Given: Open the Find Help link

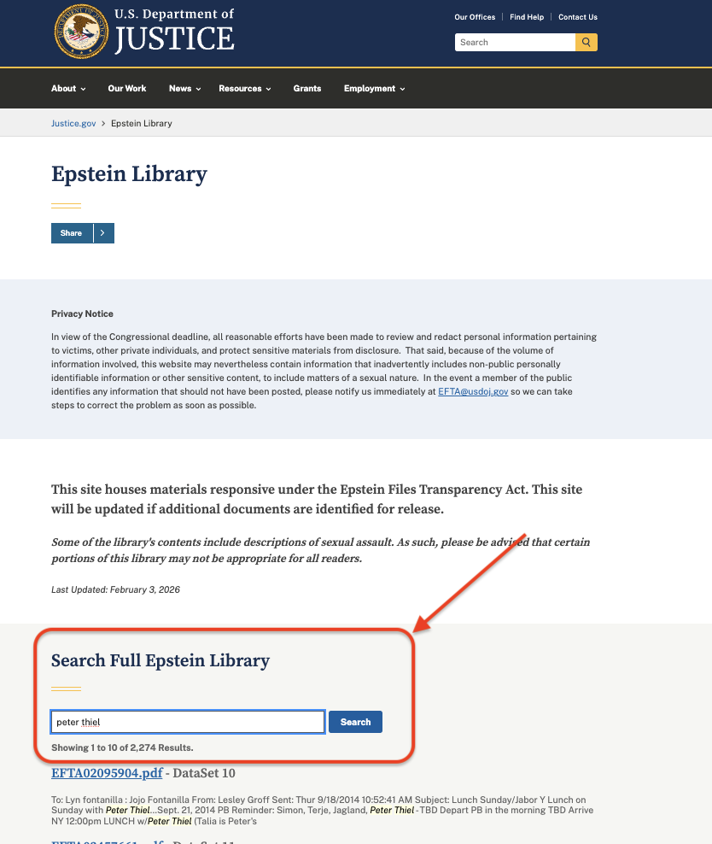Looking at the screenshot, I should 527,17.
